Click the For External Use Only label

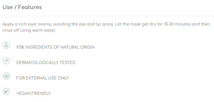[x=42, y=78]
